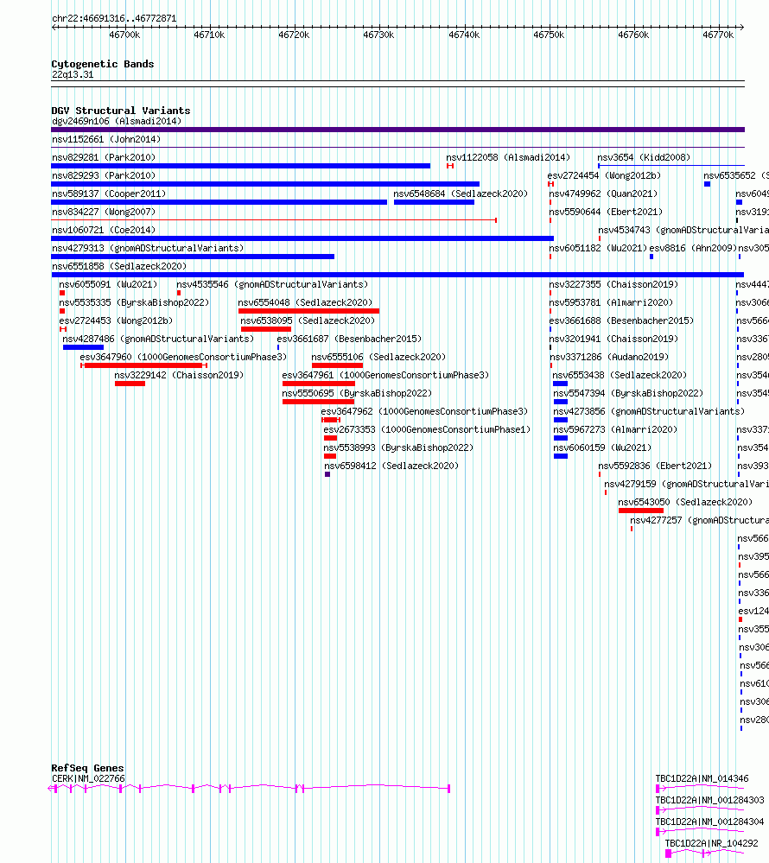Screen dimensions: 769x863
Task: Click the 46750k ruler tick label
Action: click(549, 35)
